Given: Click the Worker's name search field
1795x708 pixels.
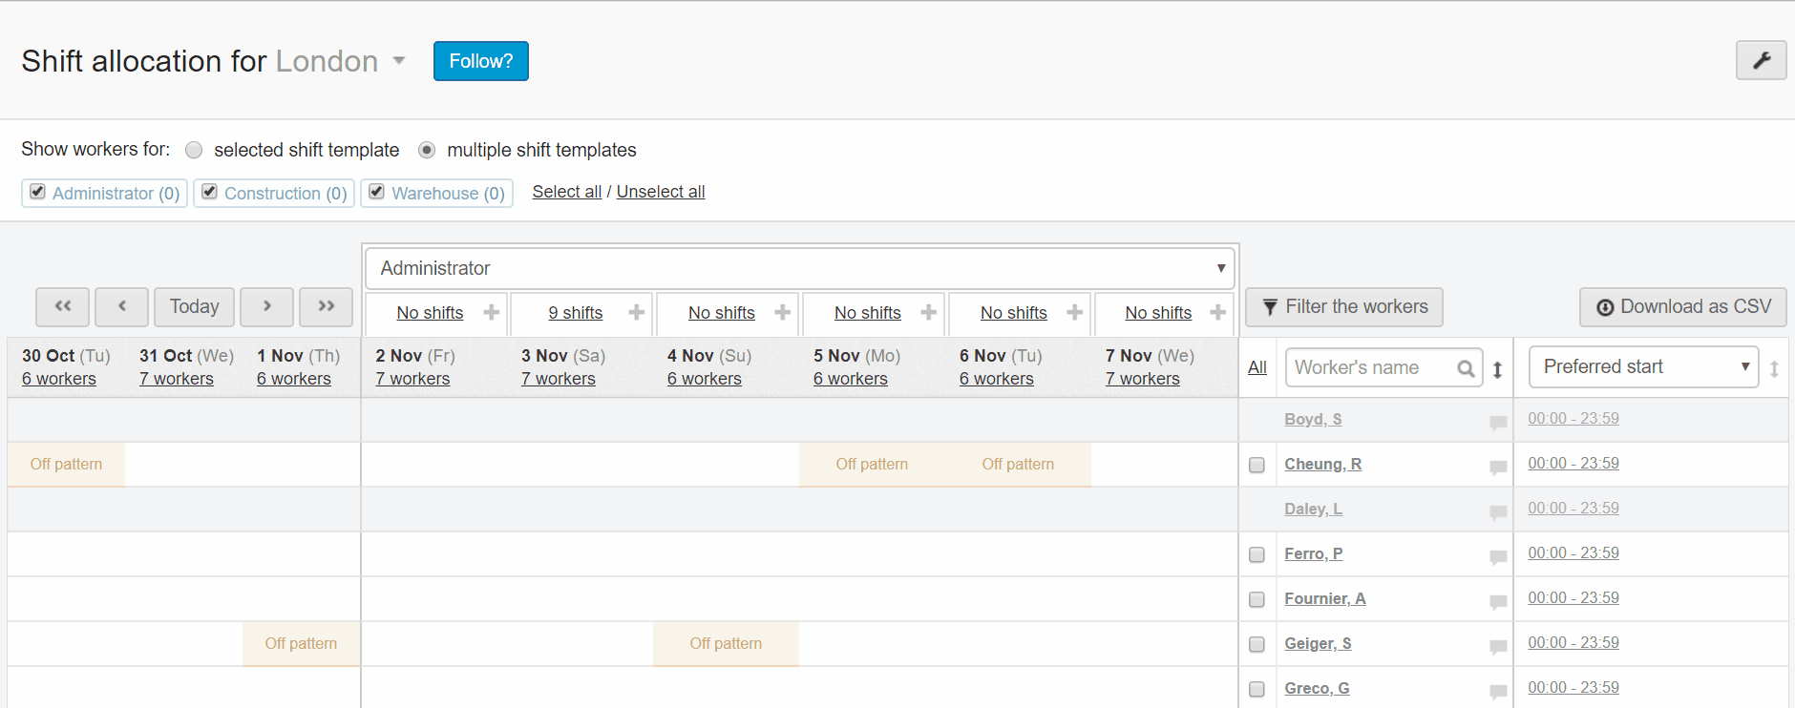Looking at the screenshot, I should pyautogui.click(x=1371, y=367).
